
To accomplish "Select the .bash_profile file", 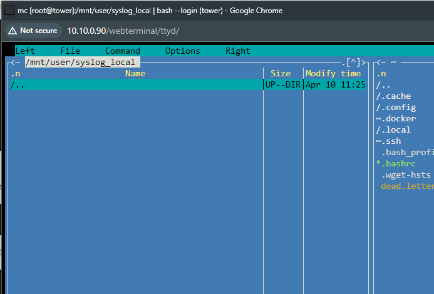I will [x=408, y=153].
